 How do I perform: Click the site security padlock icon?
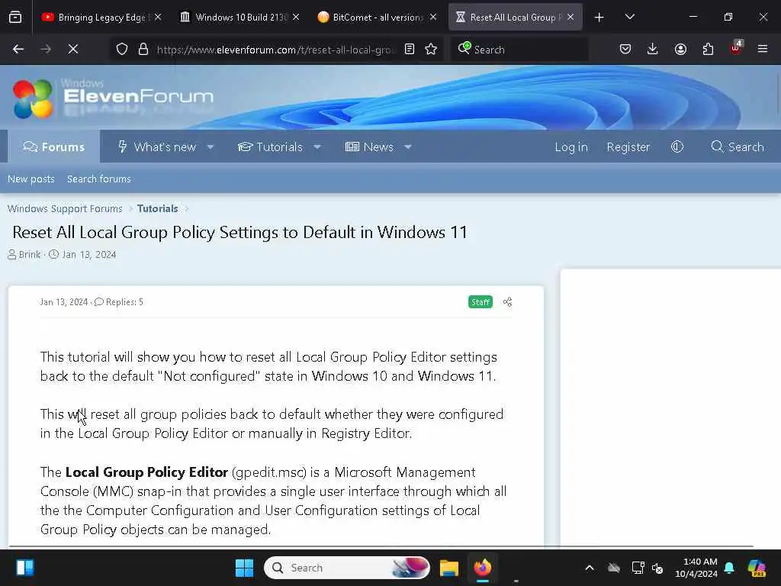pyautogui.click(x=143, y=50)
